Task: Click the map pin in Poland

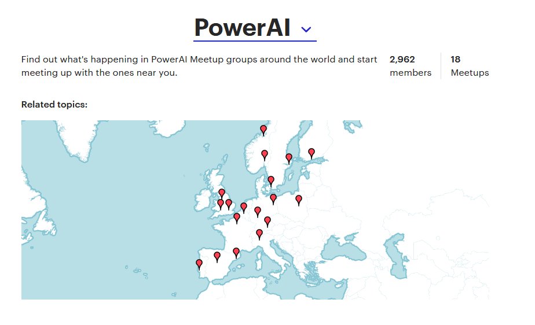Action: point(299,200)
